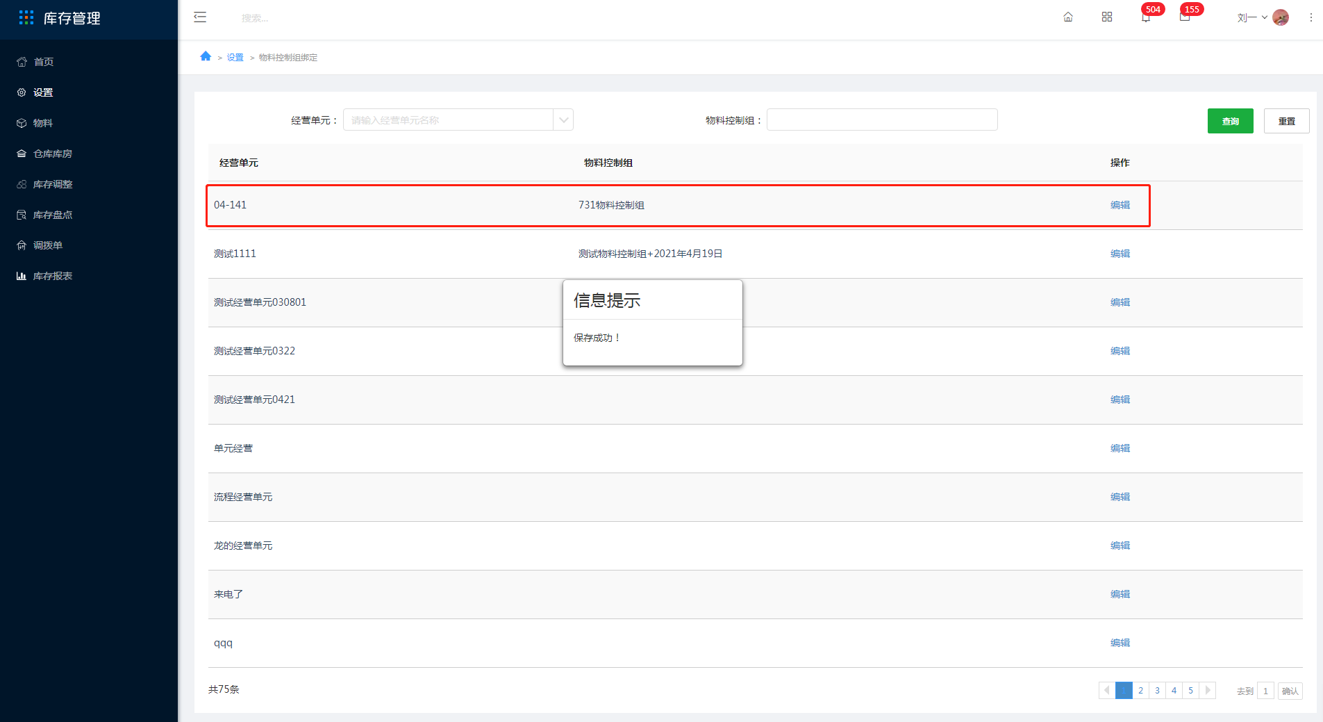The image size is (1323, 722).
Task: Click the 04-141 cell
Action: (230, 205)
